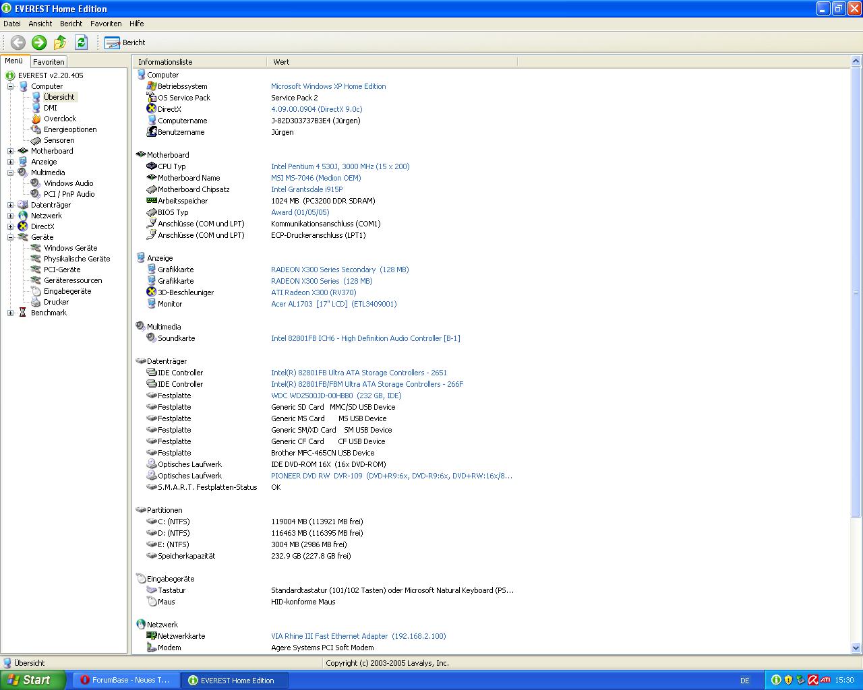
Task: Open the ATI Radeon X300 (RV370) link
Action: [314, 292]
